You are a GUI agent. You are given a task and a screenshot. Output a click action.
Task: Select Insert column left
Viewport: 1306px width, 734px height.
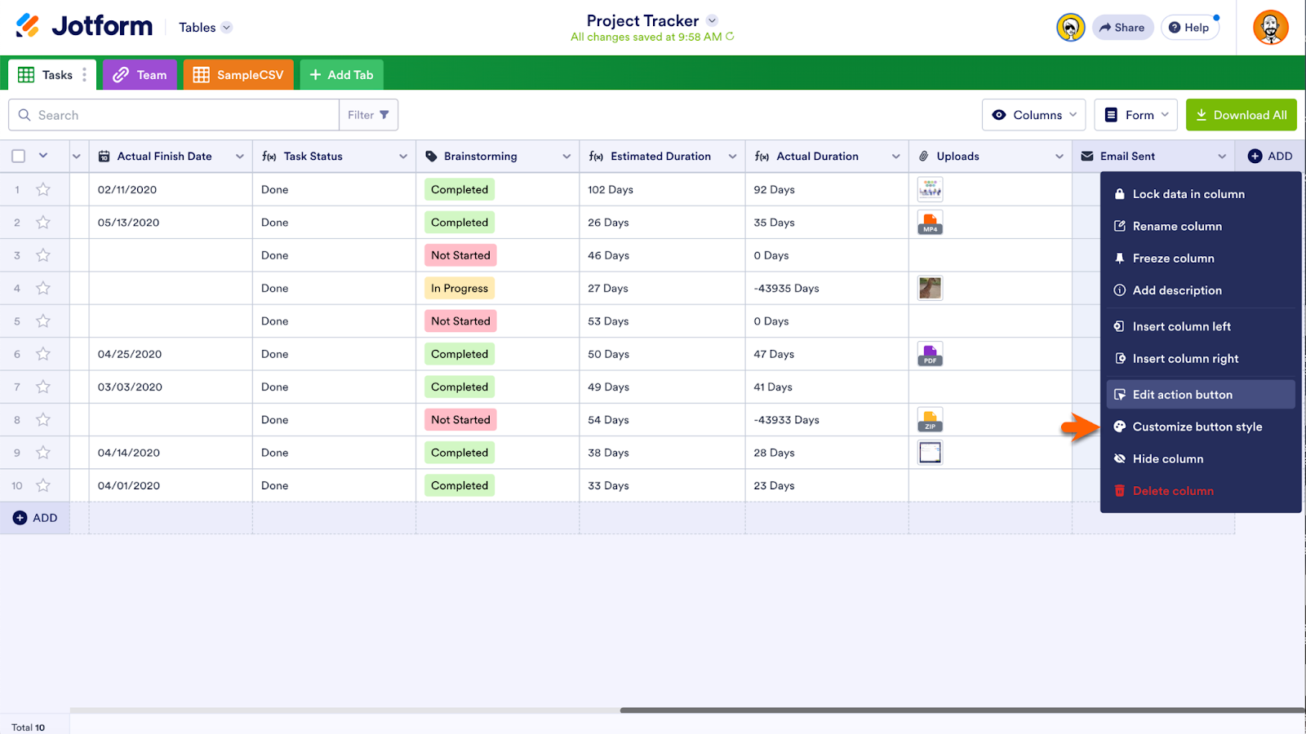[x=1201, y=326]
